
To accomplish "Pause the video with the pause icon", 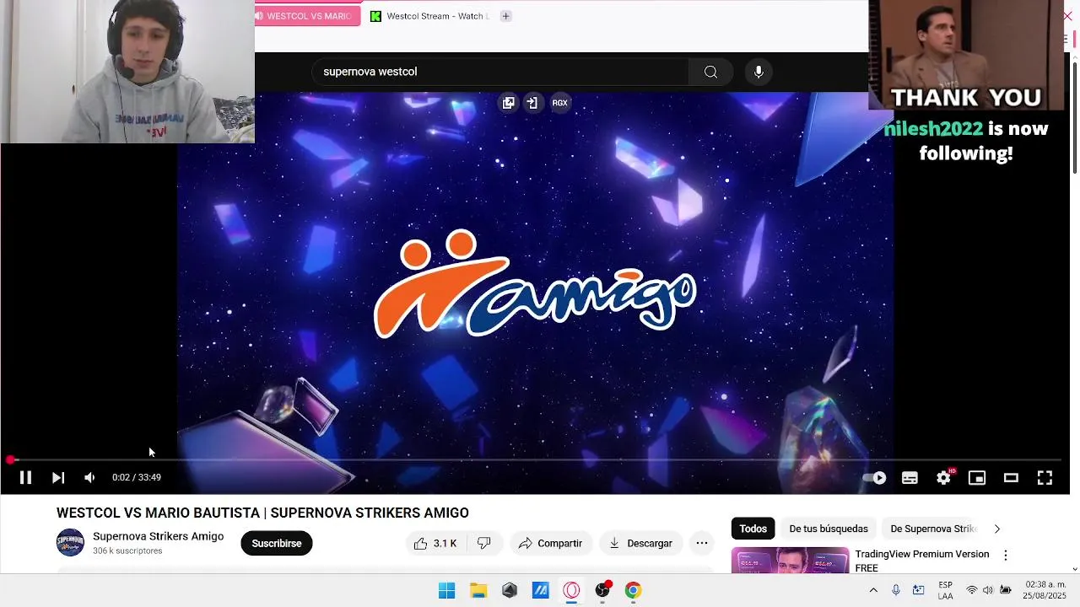I will pyautogui.click(x=25, y=478).
